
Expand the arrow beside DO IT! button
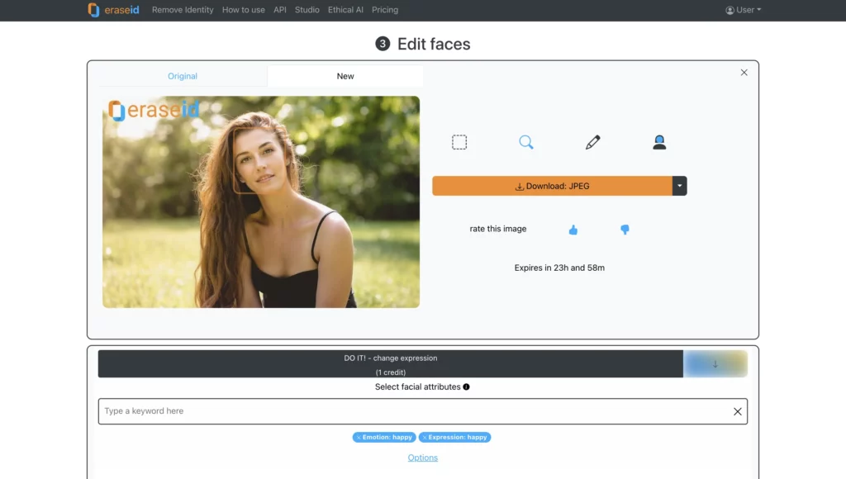coord(715,363)
